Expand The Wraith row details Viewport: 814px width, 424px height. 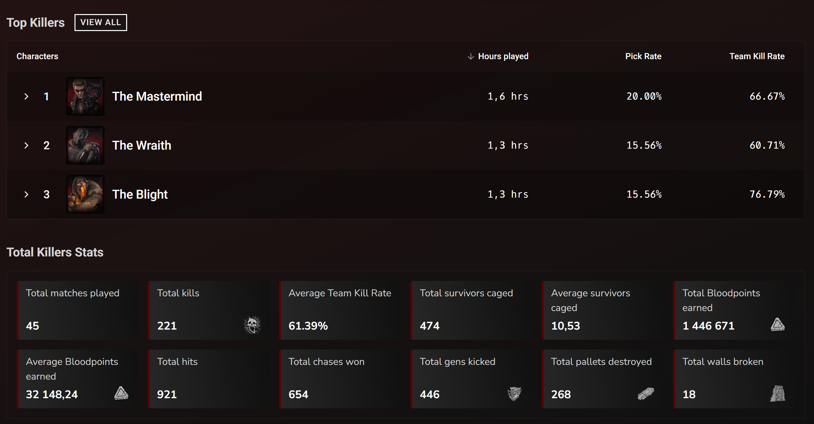(x=27, y=145)
